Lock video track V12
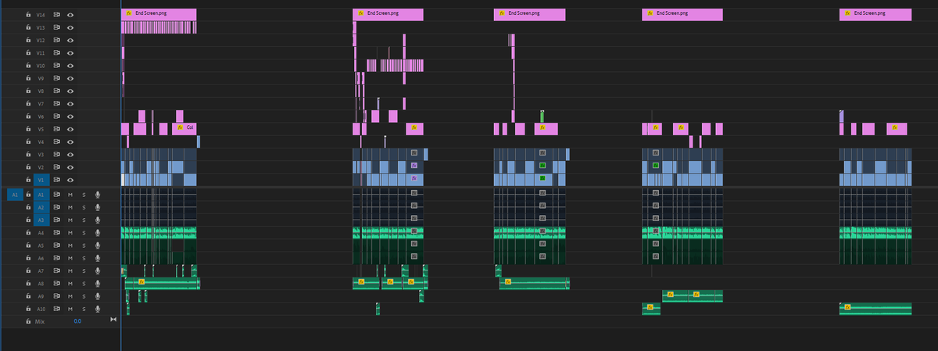Screen dimensions: 938x351 tap(28, 40)
